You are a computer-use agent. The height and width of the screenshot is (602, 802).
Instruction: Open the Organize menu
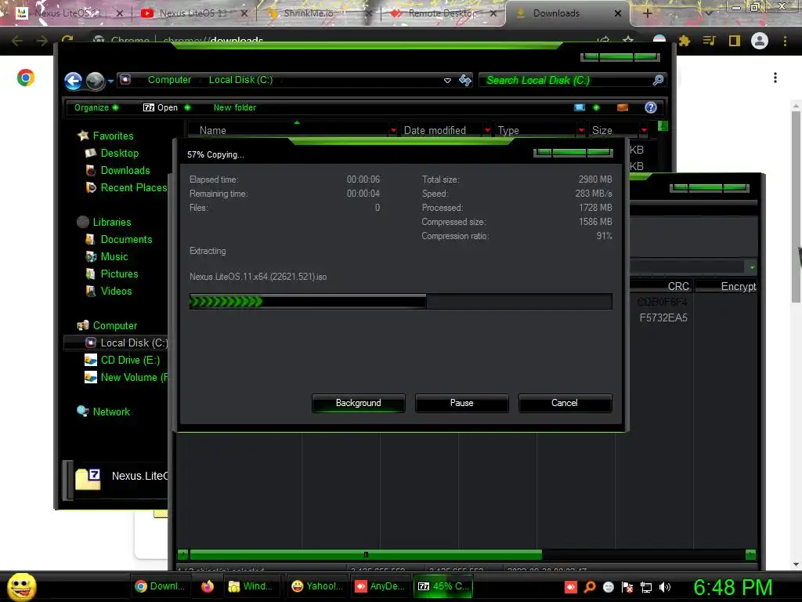click(96, 107)
